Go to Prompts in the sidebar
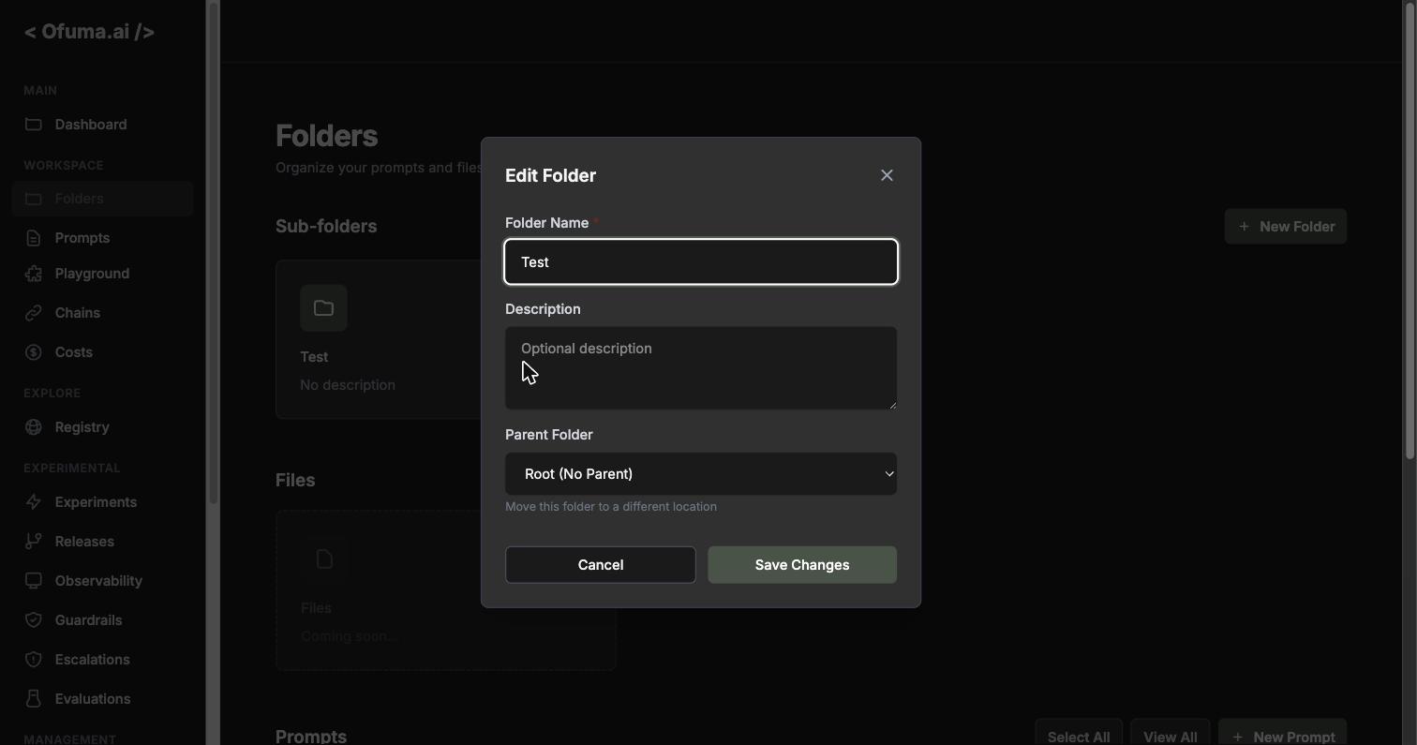Image resolution: width=1417 pixels, height=745 pixels. [x=103, y=238]
